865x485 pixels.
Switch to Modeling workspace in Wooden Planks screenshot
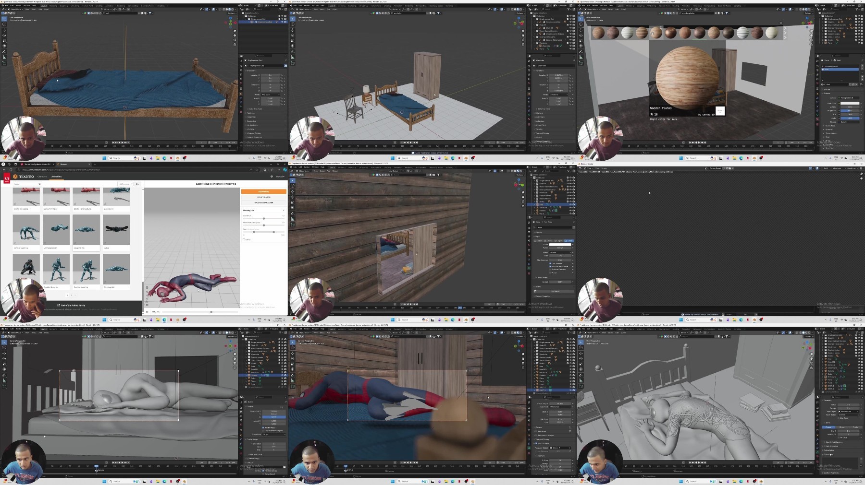click(630, 6)
